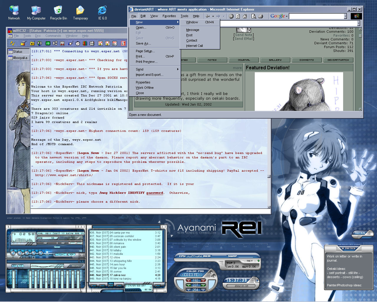
Task: Open Back button history dropdown arrow
Action: point(213,16)
